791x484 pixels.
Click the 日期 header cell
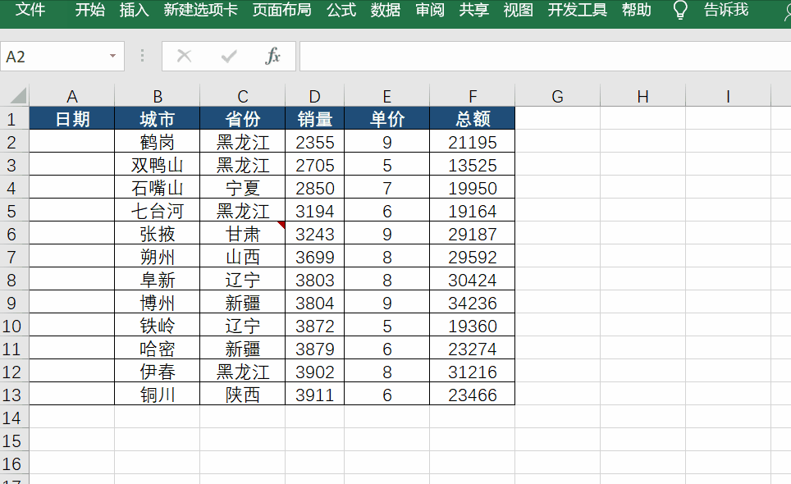point(71,119)
